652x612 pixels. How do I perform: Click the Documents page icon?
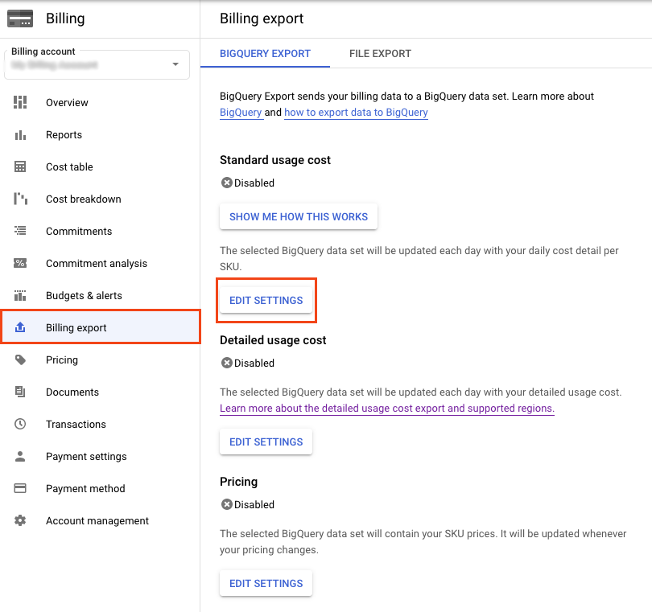(x=20, y=392)
